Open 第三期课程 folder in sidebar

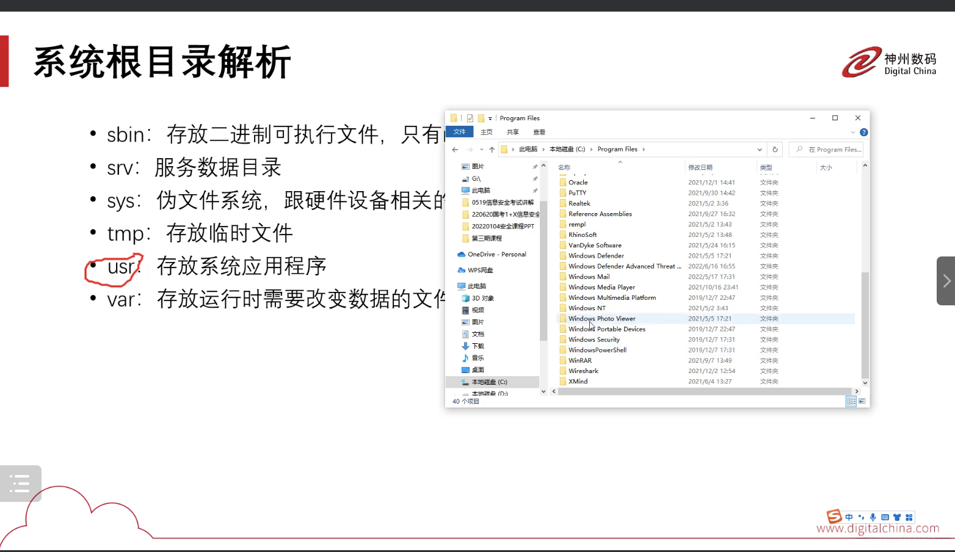487,239
